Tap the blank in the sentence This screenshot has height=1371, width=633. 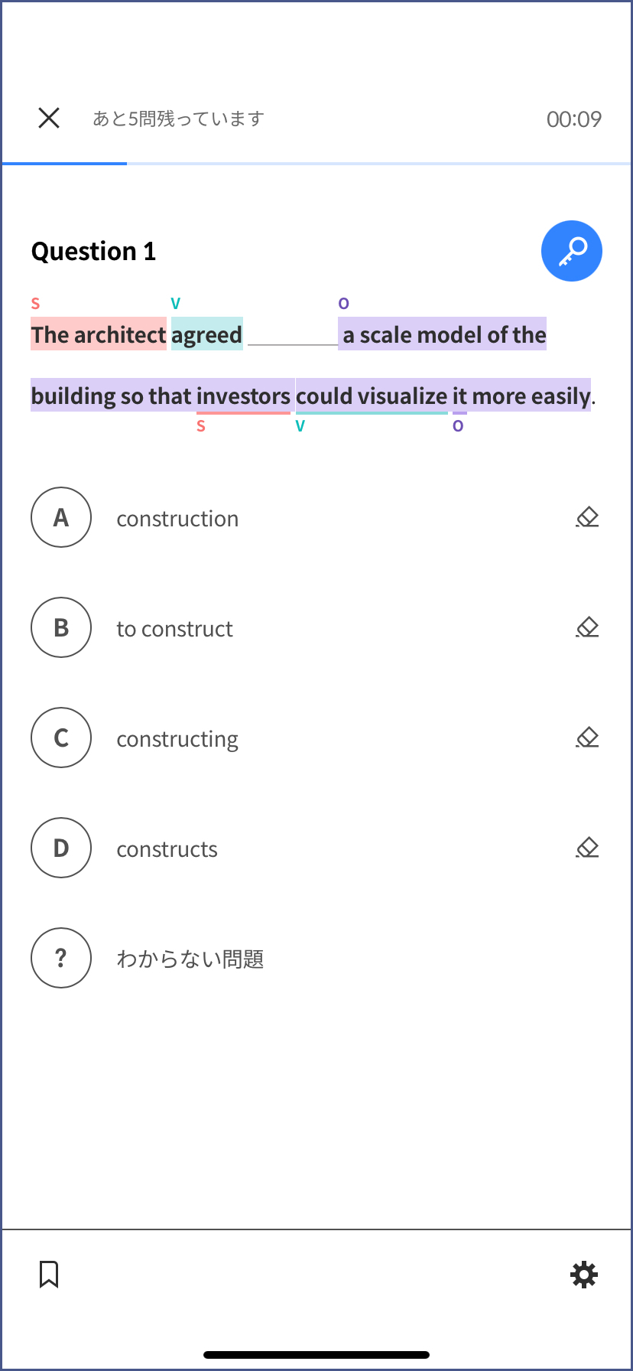[292, 335]
